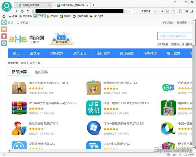Open 聊天软件 nav item
This screenshot has width=196, height=157.
[x=173, y=53]
